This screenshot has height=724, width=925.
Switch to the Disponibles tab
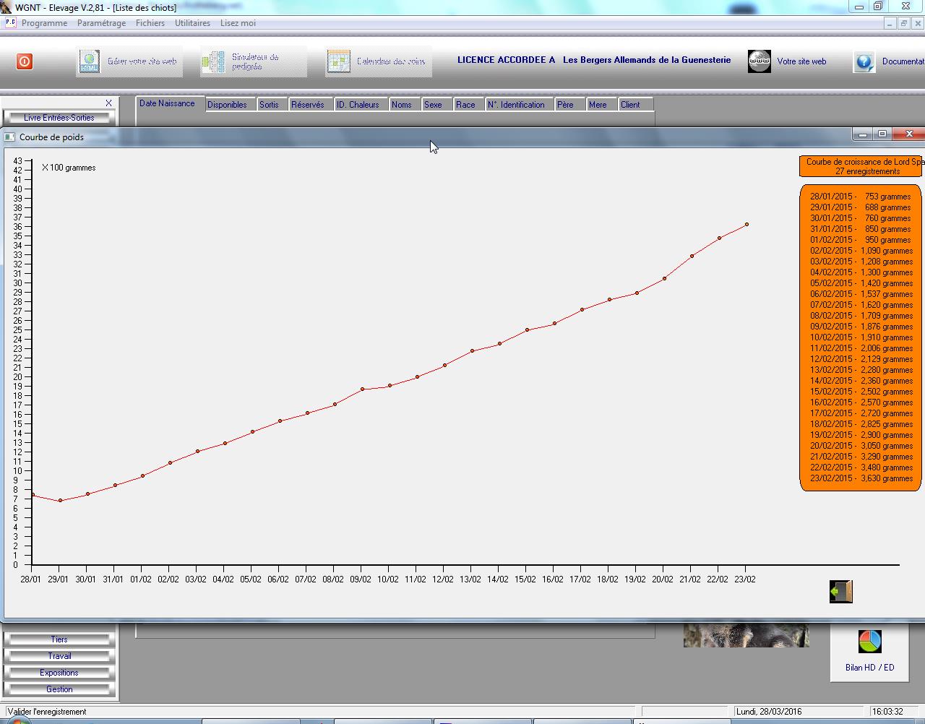pyautogui.click(x=227, y=105)
